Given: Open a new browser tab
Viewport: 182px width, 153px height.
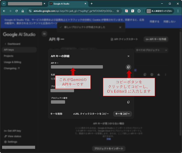Looking at the screenshot, I should pos(92,4).
